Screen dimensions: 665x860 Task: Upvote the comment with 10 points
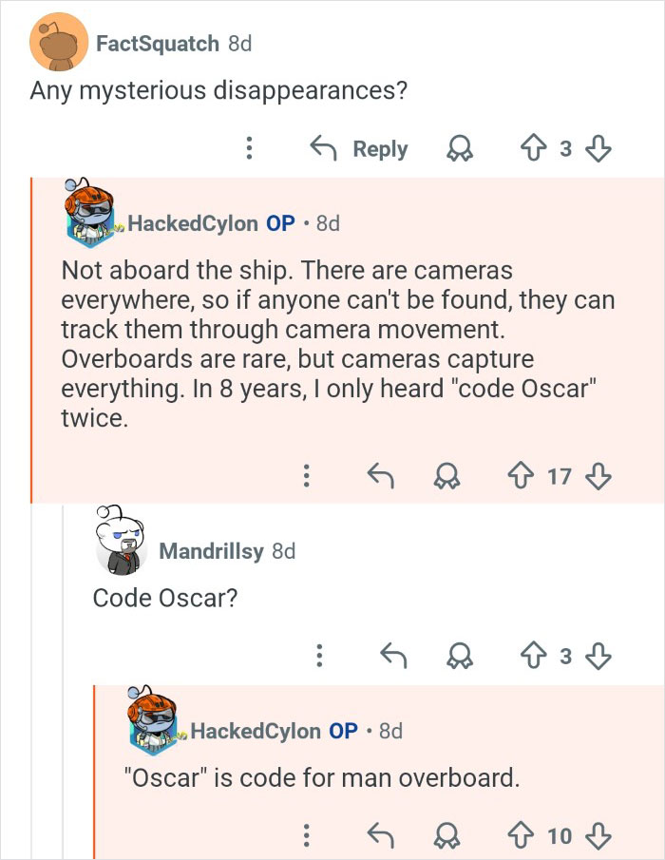point(520,837)
